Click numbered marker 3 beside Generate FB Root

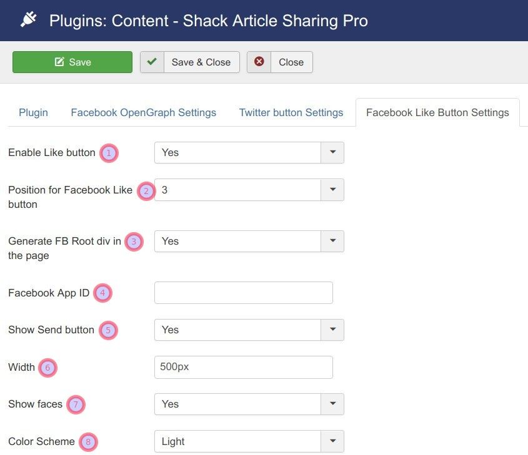point(134,242)
